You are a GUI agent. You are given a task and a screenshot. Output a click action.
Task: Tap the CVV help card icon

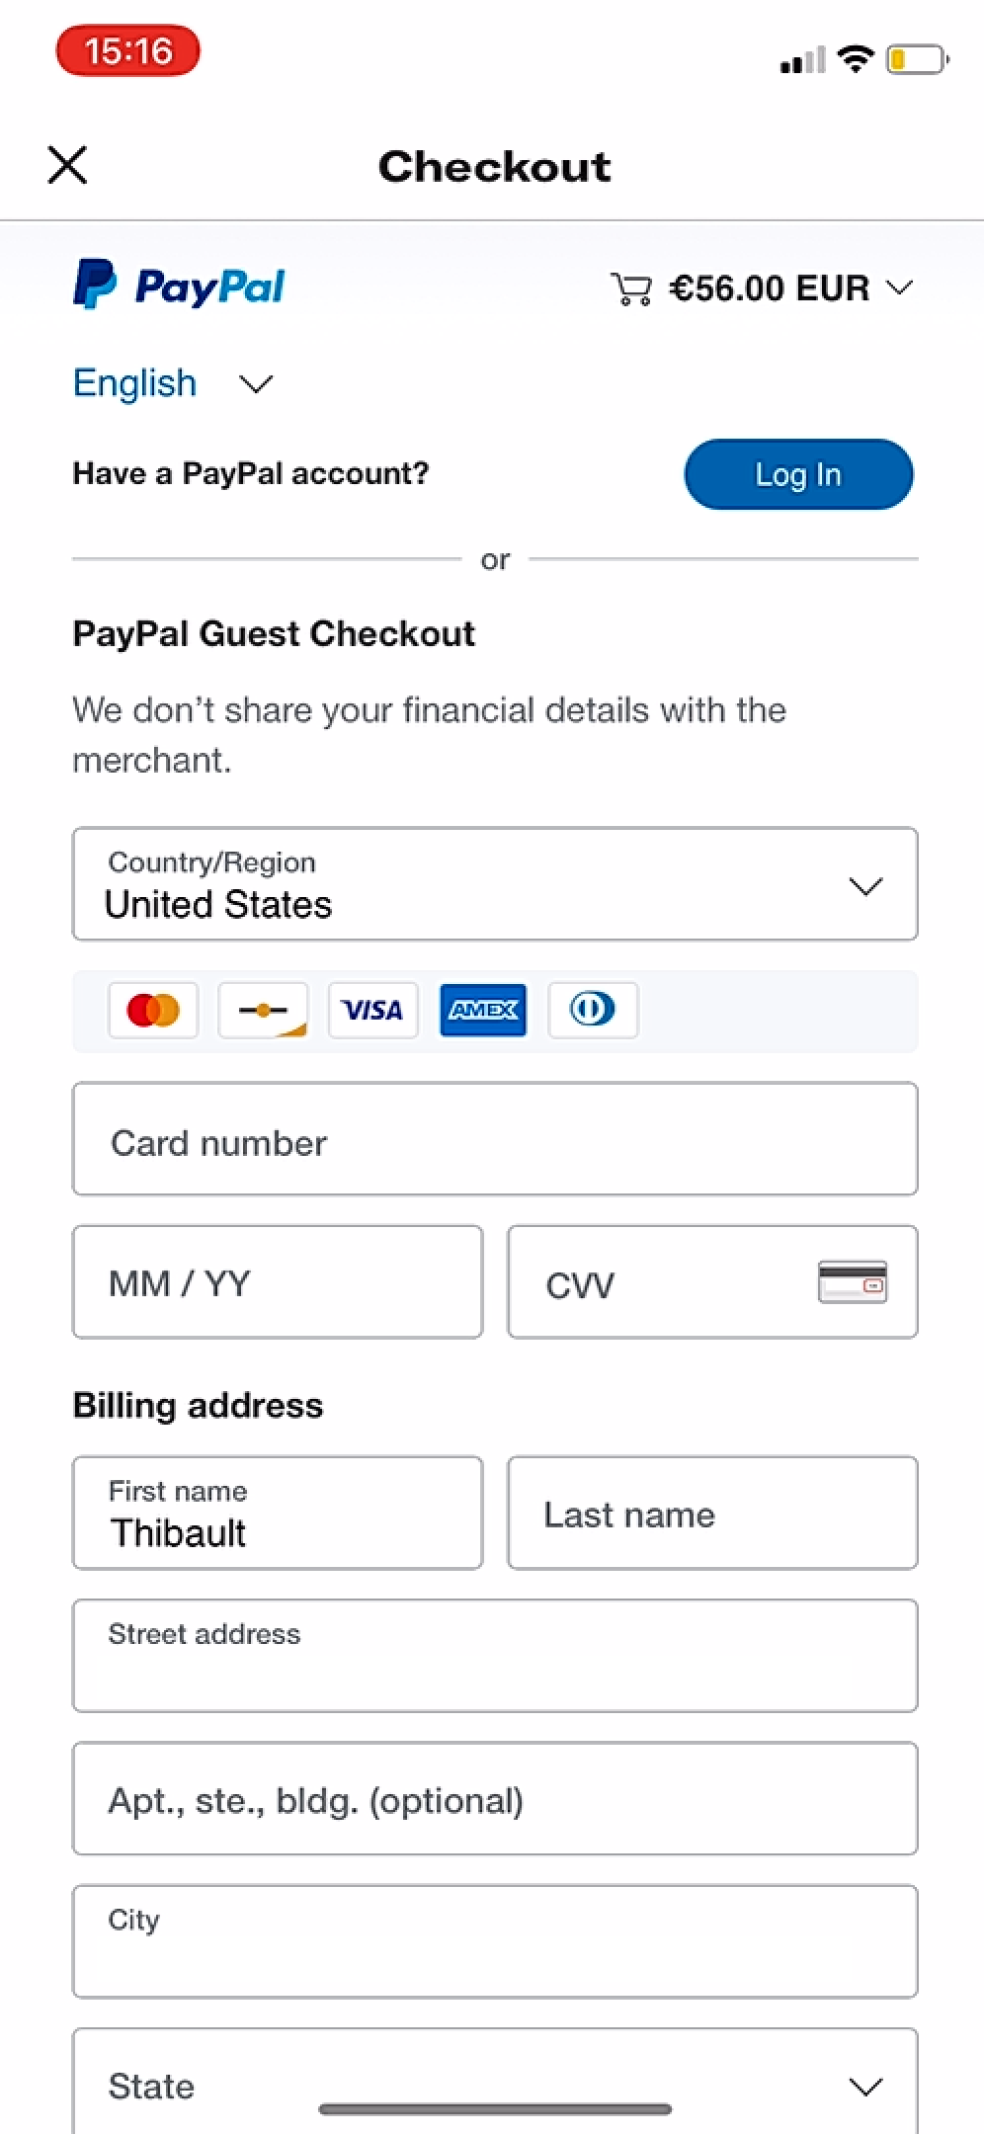coord(852,1282)
